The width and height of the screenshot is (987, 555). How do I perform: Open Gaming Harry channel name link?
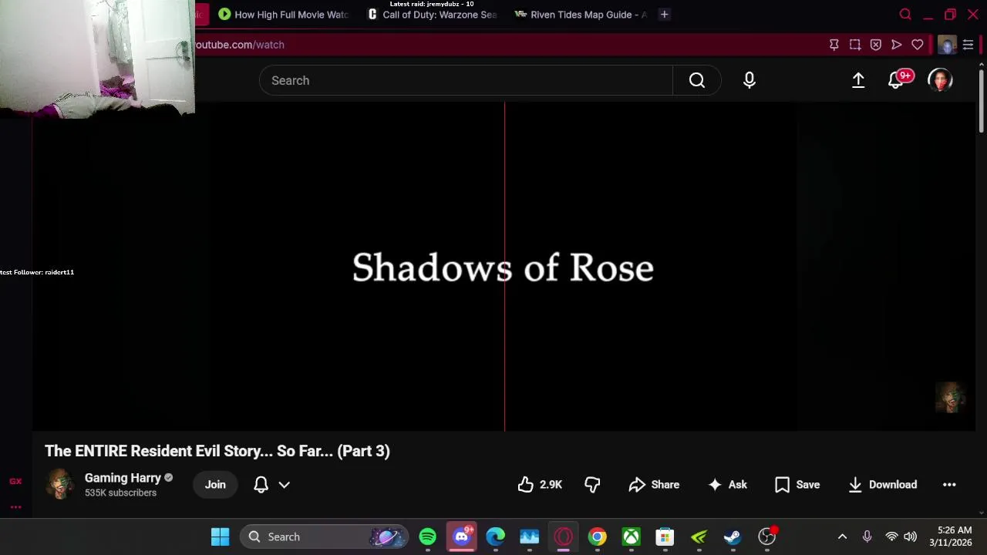click(x=123, y=478)
